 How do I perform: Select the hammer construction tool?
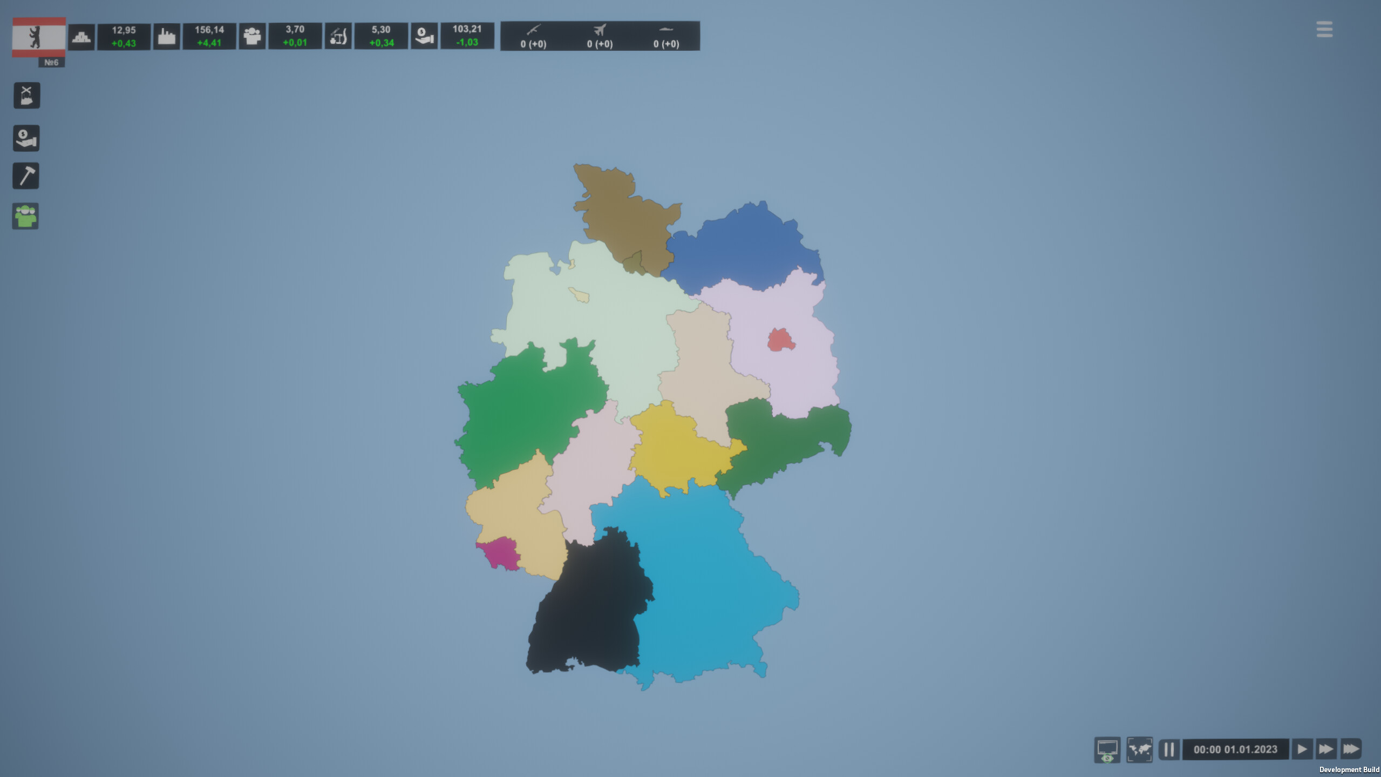(x=25, y=175)
